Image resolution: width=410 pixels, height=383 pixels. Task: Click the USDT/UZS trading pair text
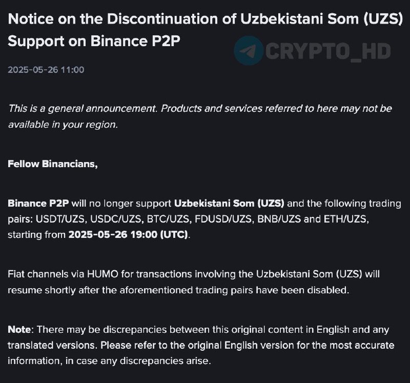(61, 219)
